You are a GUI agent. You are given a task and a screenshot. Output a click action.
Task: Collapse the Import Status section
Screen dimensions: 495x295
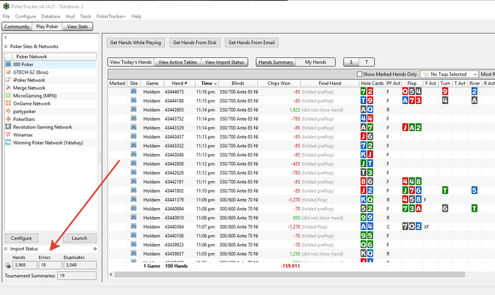[6, 249]
